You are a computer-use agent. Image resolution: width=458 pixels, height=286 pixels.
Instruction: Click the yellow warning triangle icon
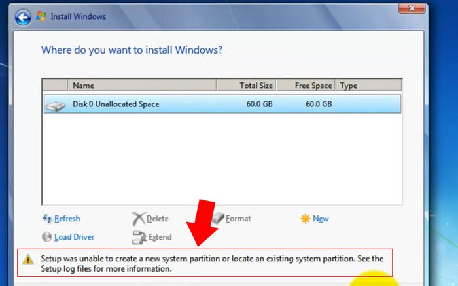[27, 259]
